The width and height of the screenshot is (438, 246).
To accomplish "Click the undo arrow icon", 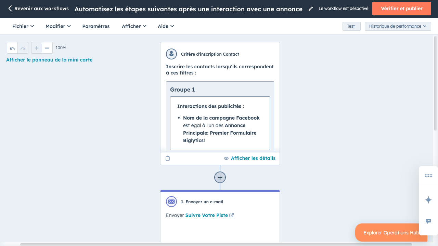I will coord(12,48).
